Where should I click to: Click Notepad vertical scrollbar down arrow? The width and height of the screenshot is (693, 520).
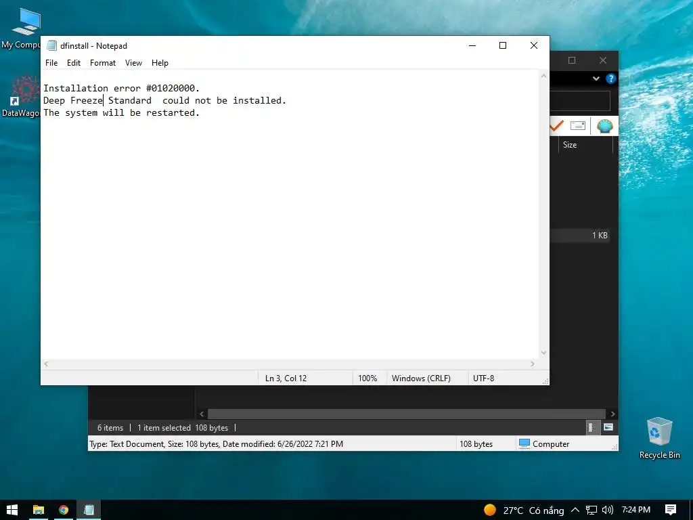pyautogui.click(x=543, y=352)
